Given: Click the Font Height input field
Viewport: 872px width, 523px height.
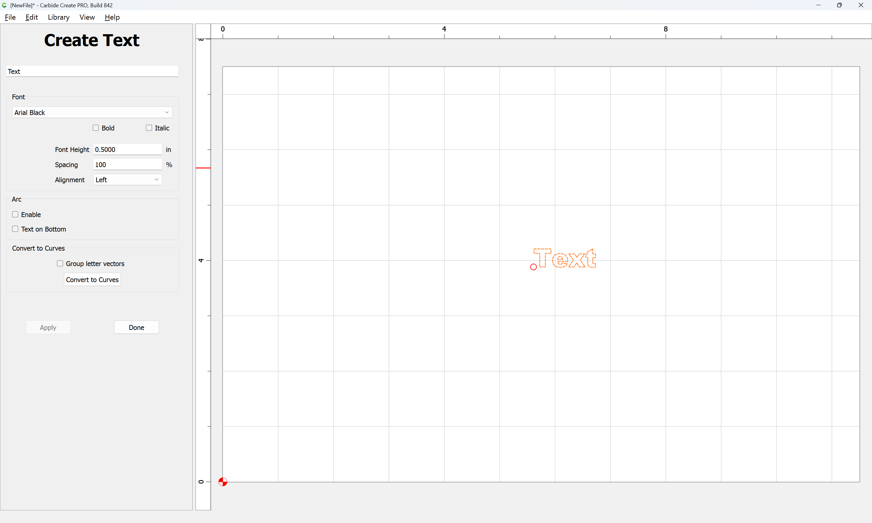Looking at the screenshot, I should click(127, 150).
